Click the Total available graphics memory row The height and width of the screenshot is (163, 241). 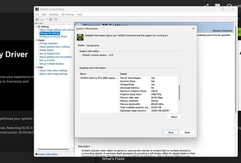(149, 107)
